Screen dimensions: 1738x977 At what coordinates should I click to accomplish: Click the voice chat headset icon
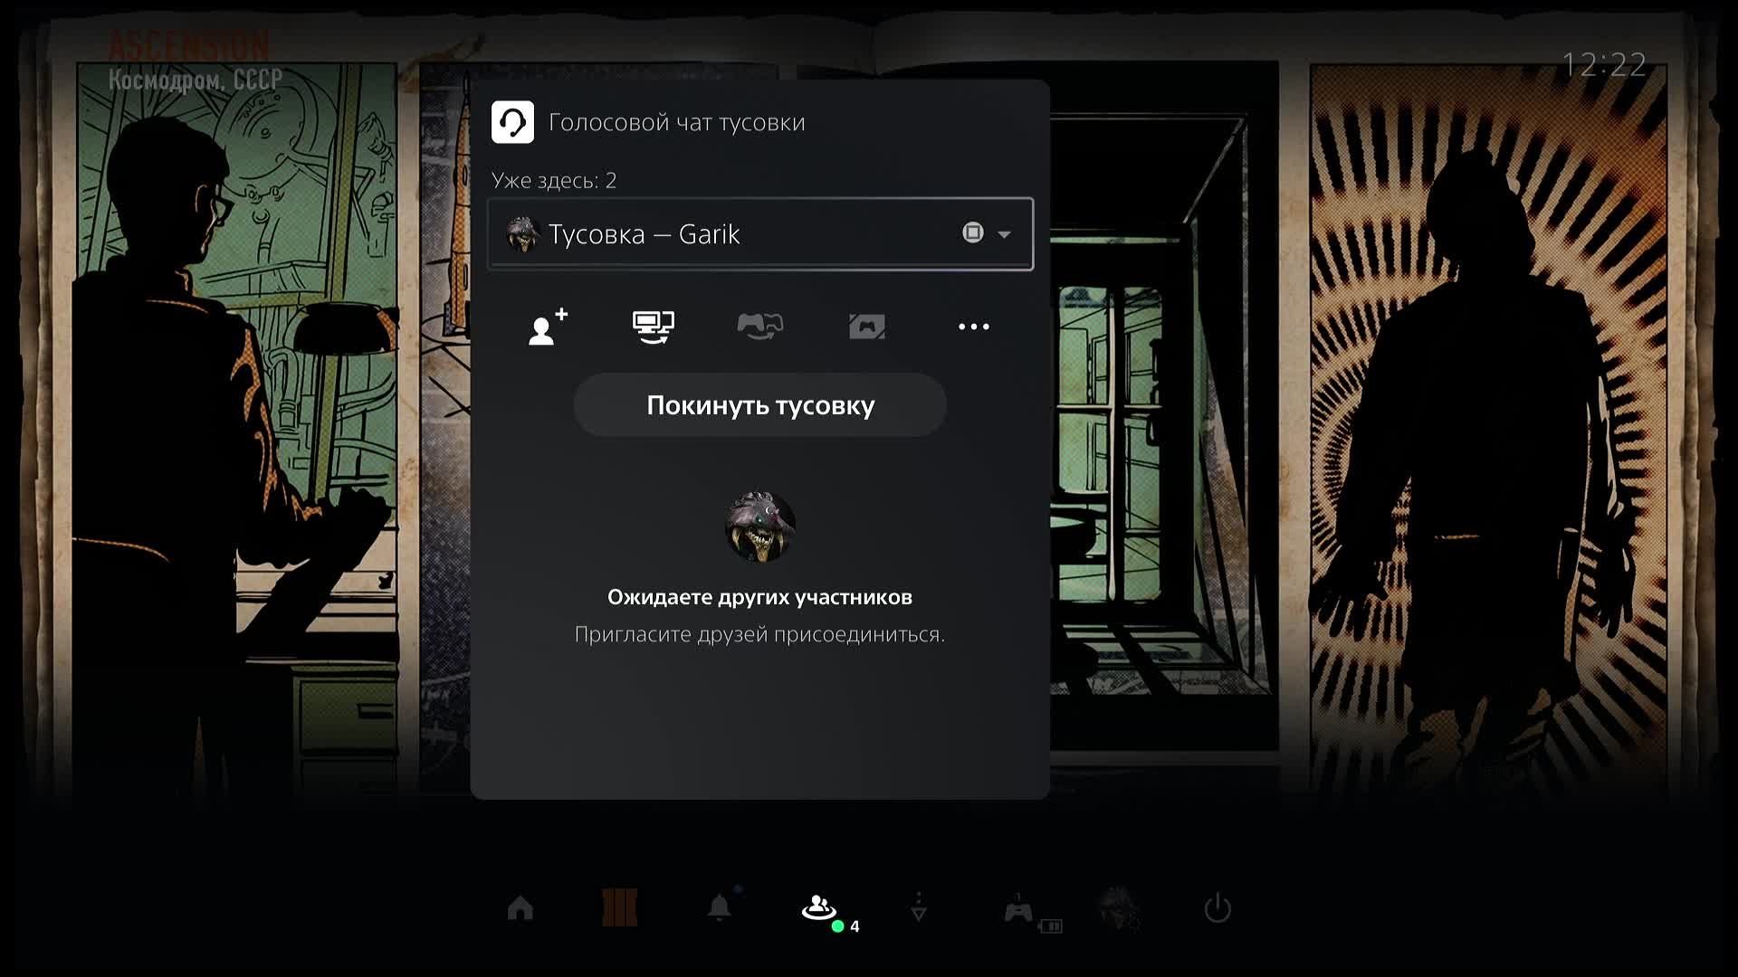coord(512,122)
